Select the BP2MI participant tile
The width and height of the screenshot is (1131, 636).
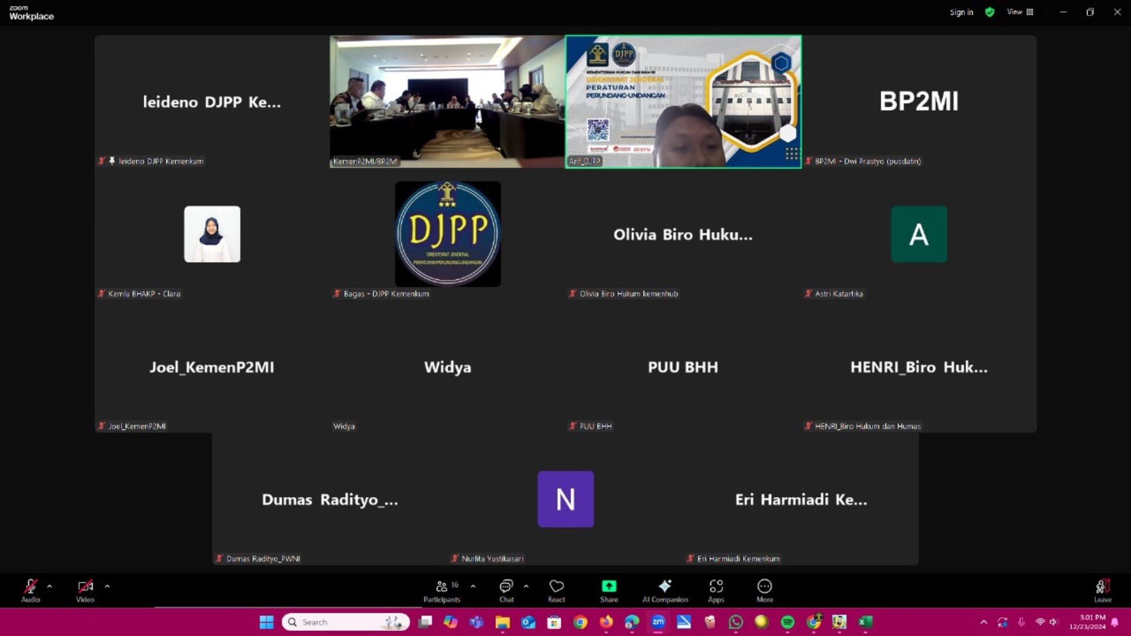point(919,102)
